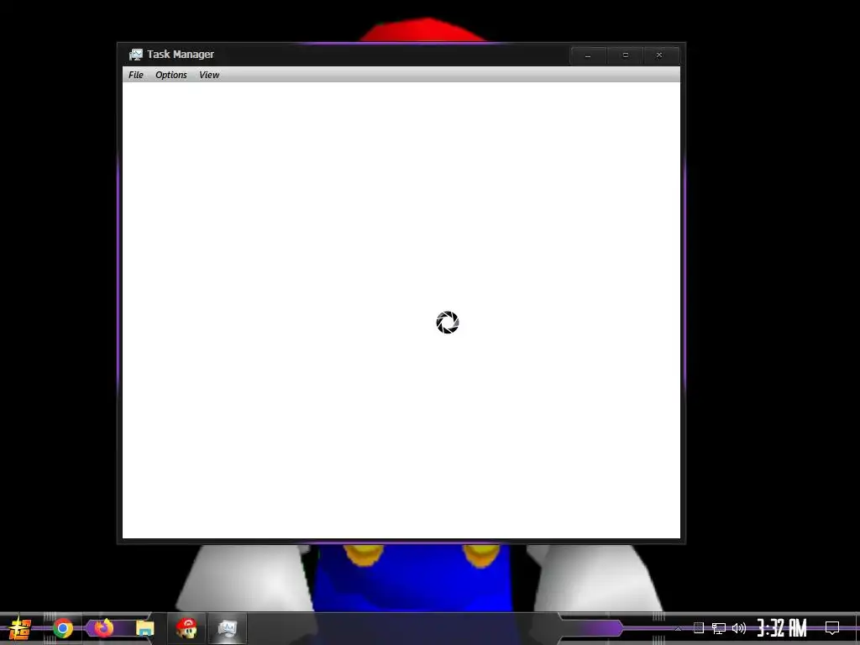
Task: Minimize the Task Manager window
Action: point(588,55)
